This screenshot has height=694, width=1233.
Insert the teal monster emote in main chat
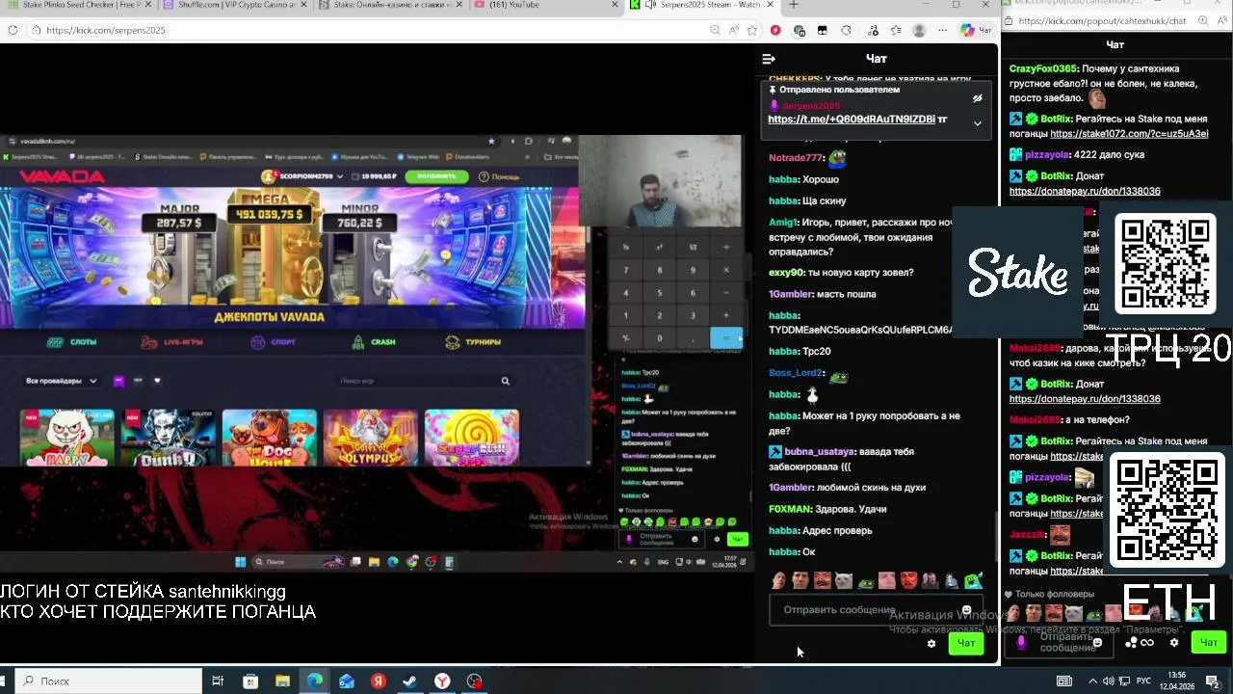[974, 580]
